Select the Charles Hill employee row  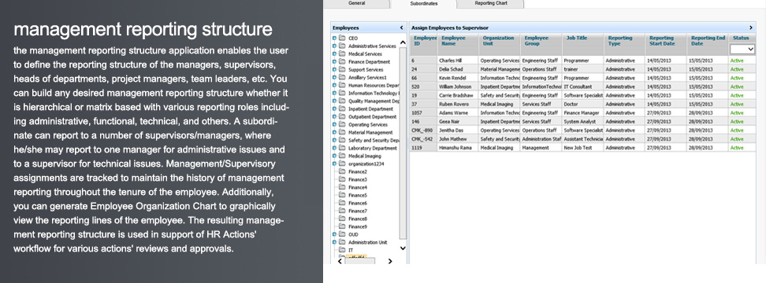(582, 61)
